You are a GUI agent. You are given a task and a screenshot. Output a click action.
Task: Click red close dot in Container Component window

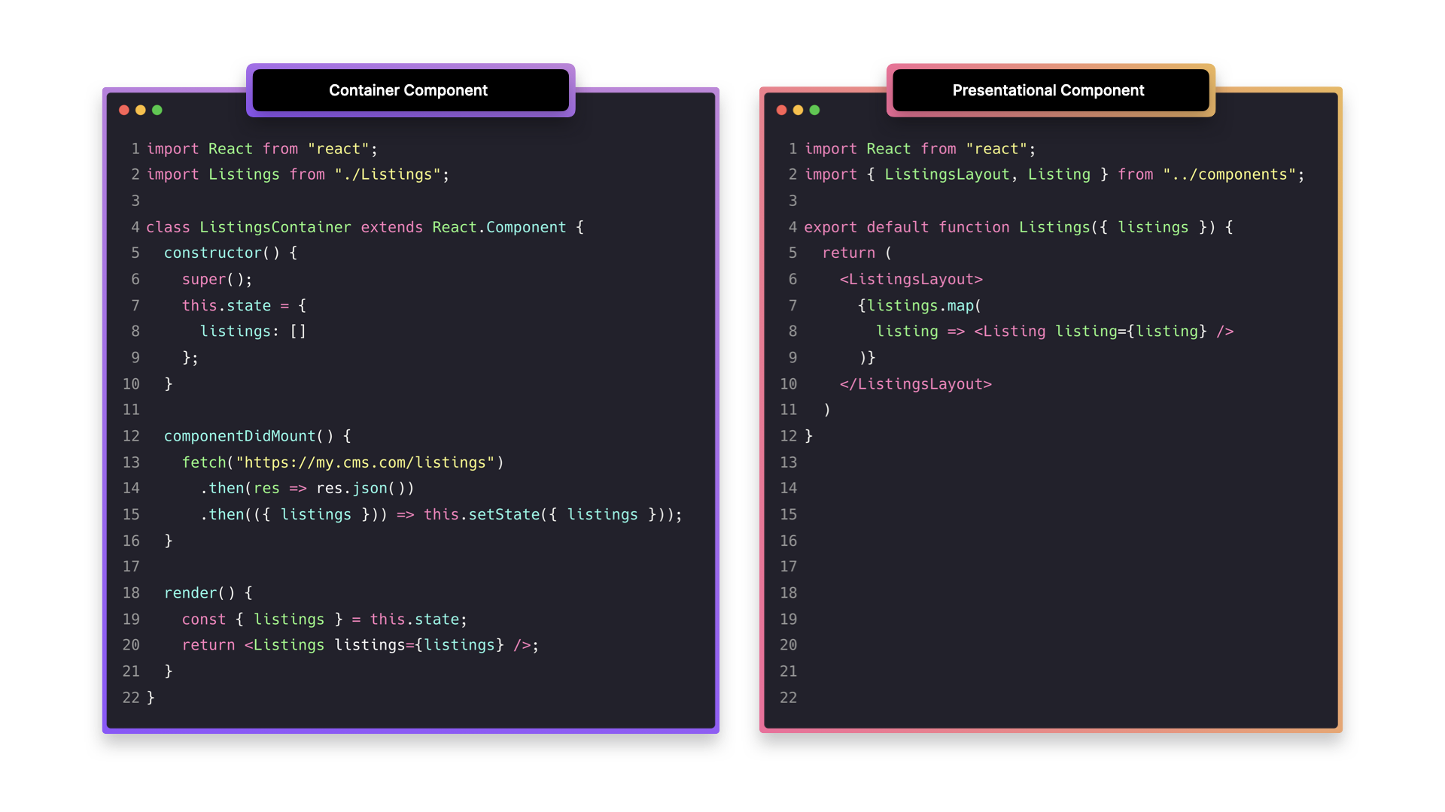(x=124, y=111)
